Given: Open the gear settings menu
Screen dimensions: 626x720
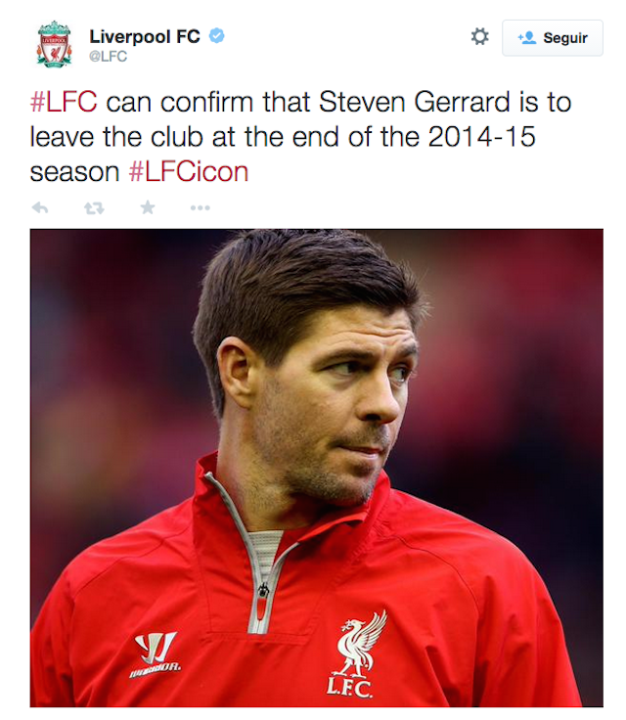Looking at the screenshot, I should 479,37.
